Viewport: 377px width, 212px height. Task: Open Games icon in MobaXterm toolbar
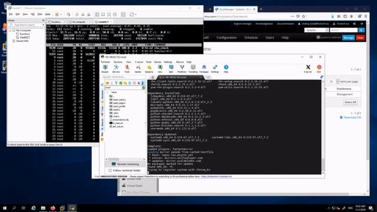(138, 68)
